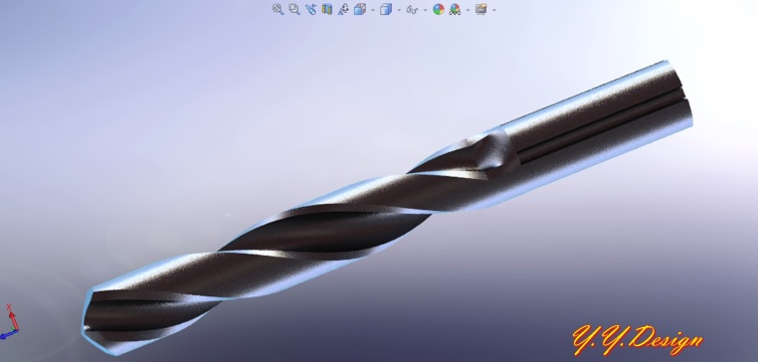Toggle the Section View tool

[327, 9]
